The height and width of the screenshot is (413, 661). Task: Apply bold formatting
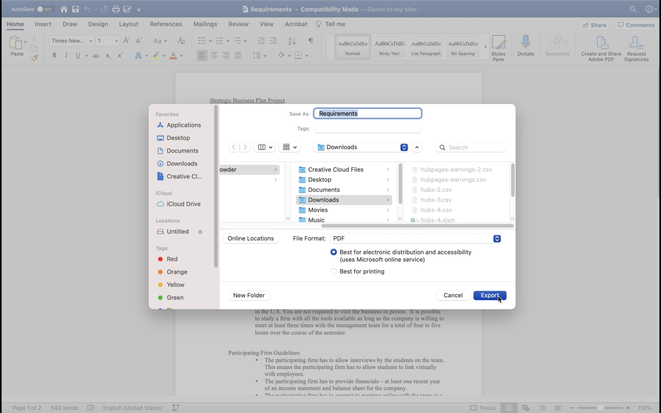click(x=53, y=55)
